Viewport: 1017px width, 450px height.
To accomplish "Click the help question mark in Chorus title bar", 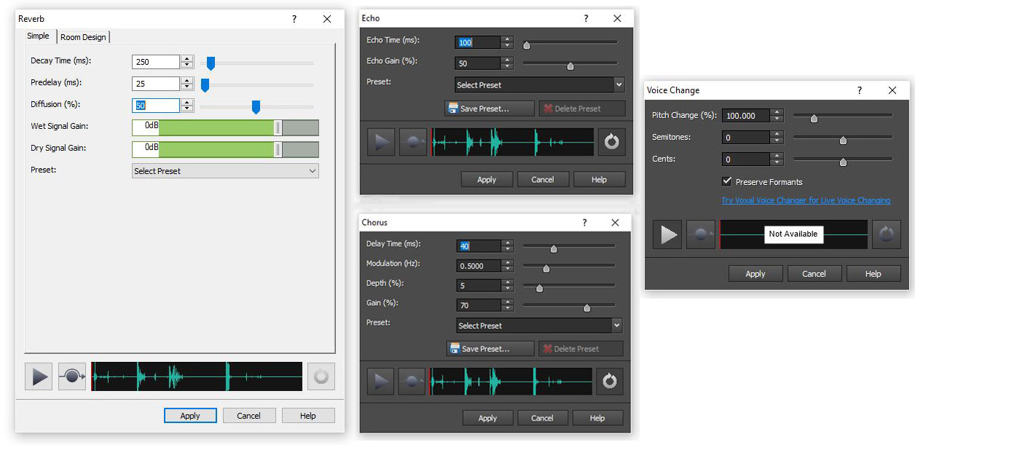I will coord(584,222).
